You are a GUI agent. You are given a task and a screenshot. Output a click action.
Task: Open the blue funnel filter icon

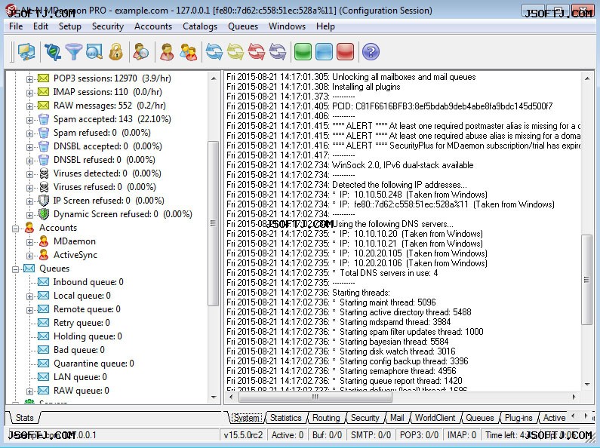click(x=73, y=52)
